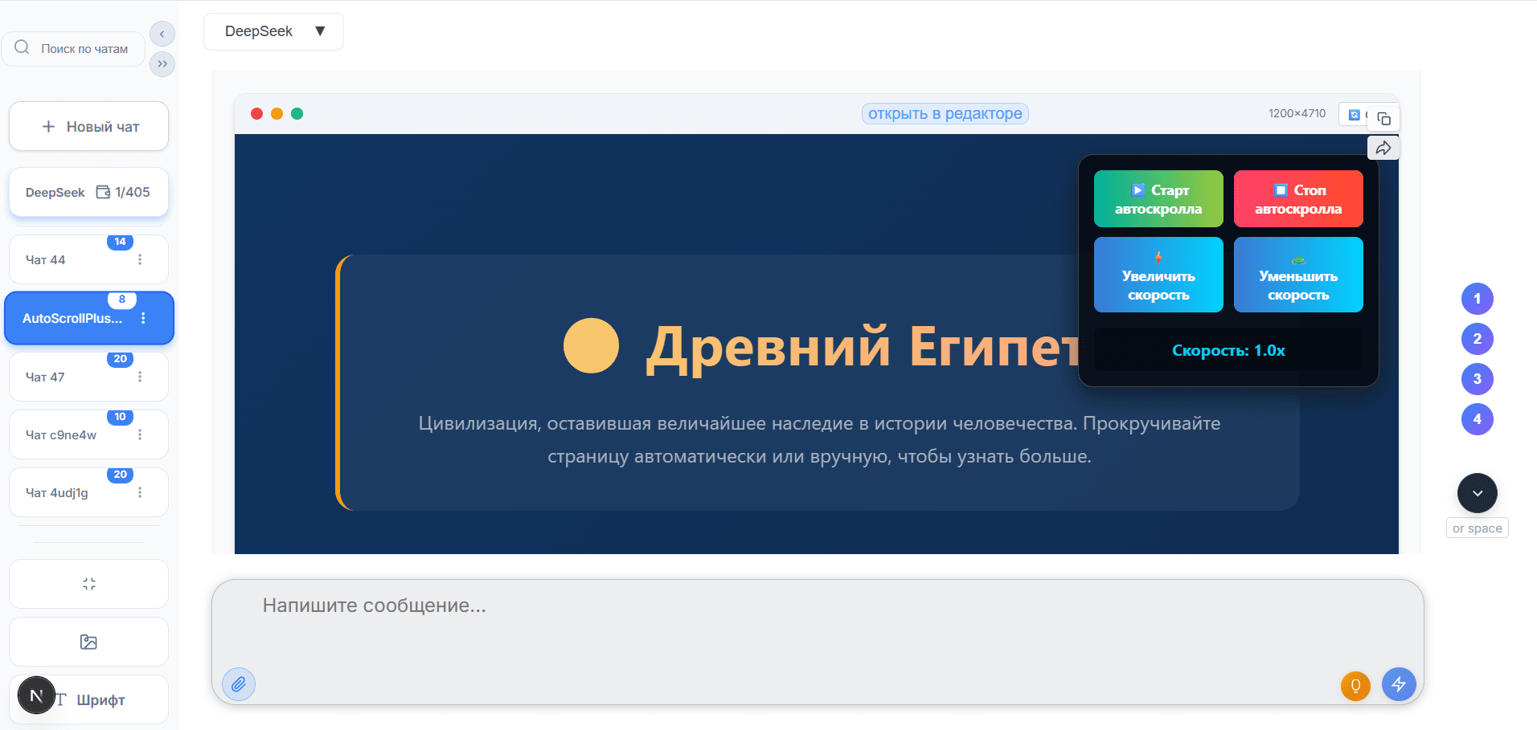The image size is (1537, 730).
Task: Select the New chat plus icon
Action: coord(47,126)
